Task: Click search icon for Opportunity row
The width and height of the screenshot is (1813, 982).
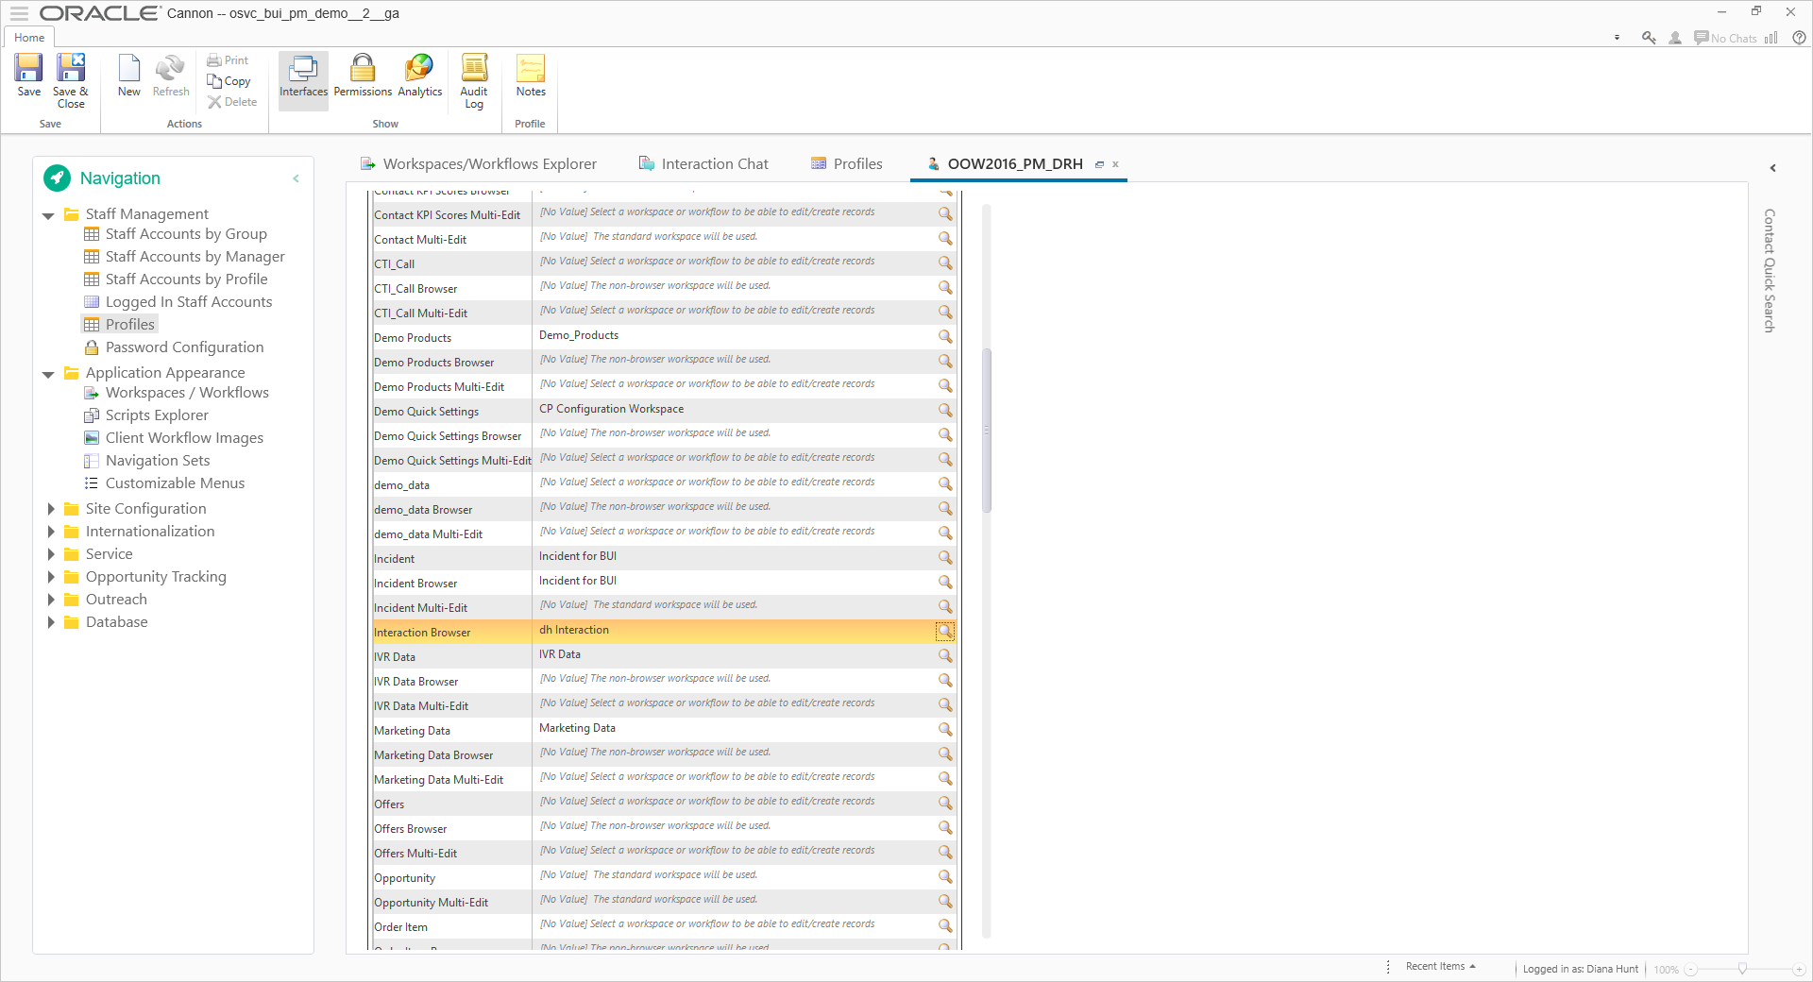Action: tap(945, 876)
